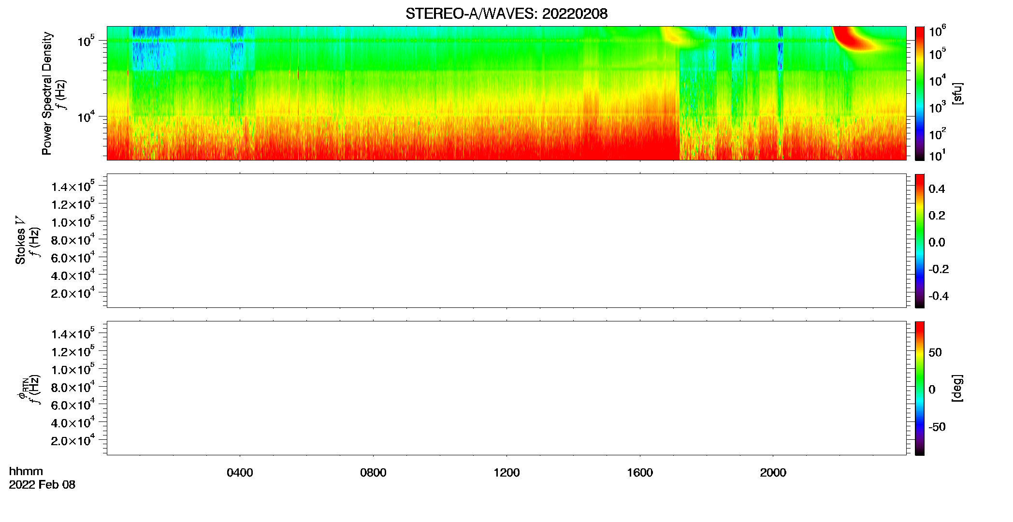Click the power spectral density colorbar
The width and height of the screenshot is (1013, 522).
920,93
